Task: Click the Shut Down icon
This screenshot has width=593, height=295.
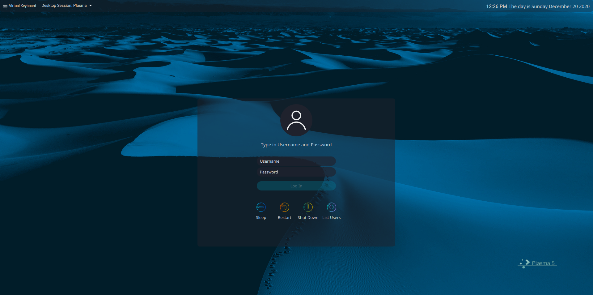Action: [x=308, y=207]
